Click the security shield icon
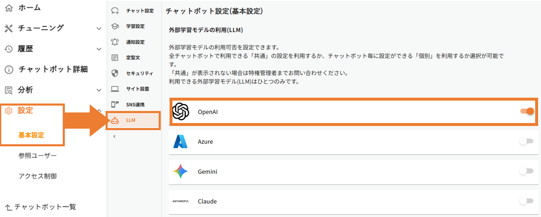This screenshot has width=541, height=217. 115,73
